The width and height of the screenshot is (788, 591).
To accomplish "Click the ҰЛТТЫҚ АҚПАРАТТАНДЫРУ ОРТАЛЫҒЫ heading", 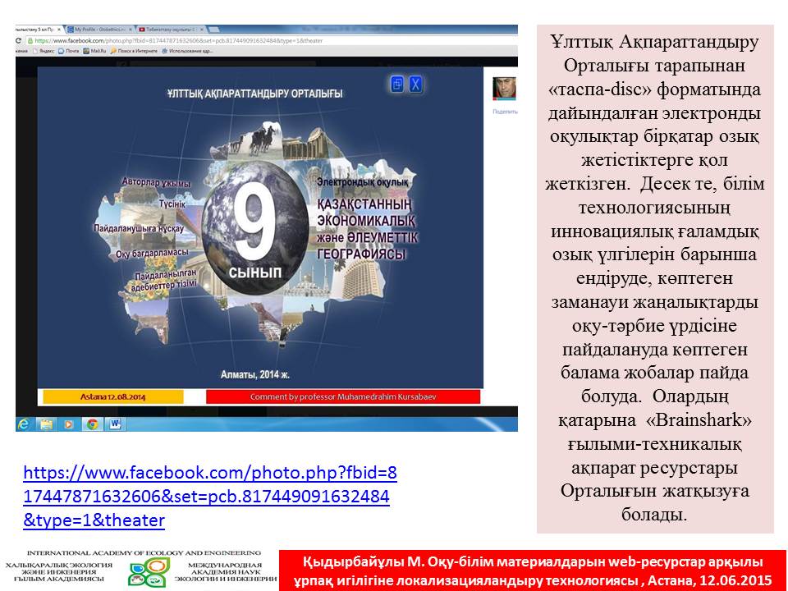I will tap(255, 94).
